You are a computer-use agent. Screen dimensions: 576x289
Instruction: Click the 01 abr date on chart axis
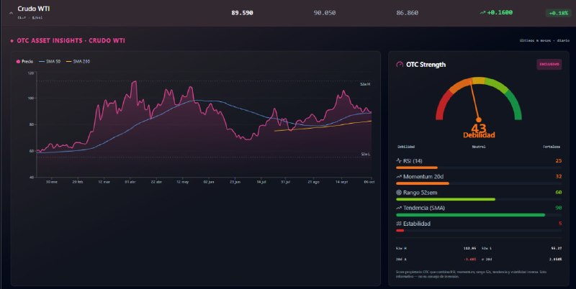tap(130, 182)
